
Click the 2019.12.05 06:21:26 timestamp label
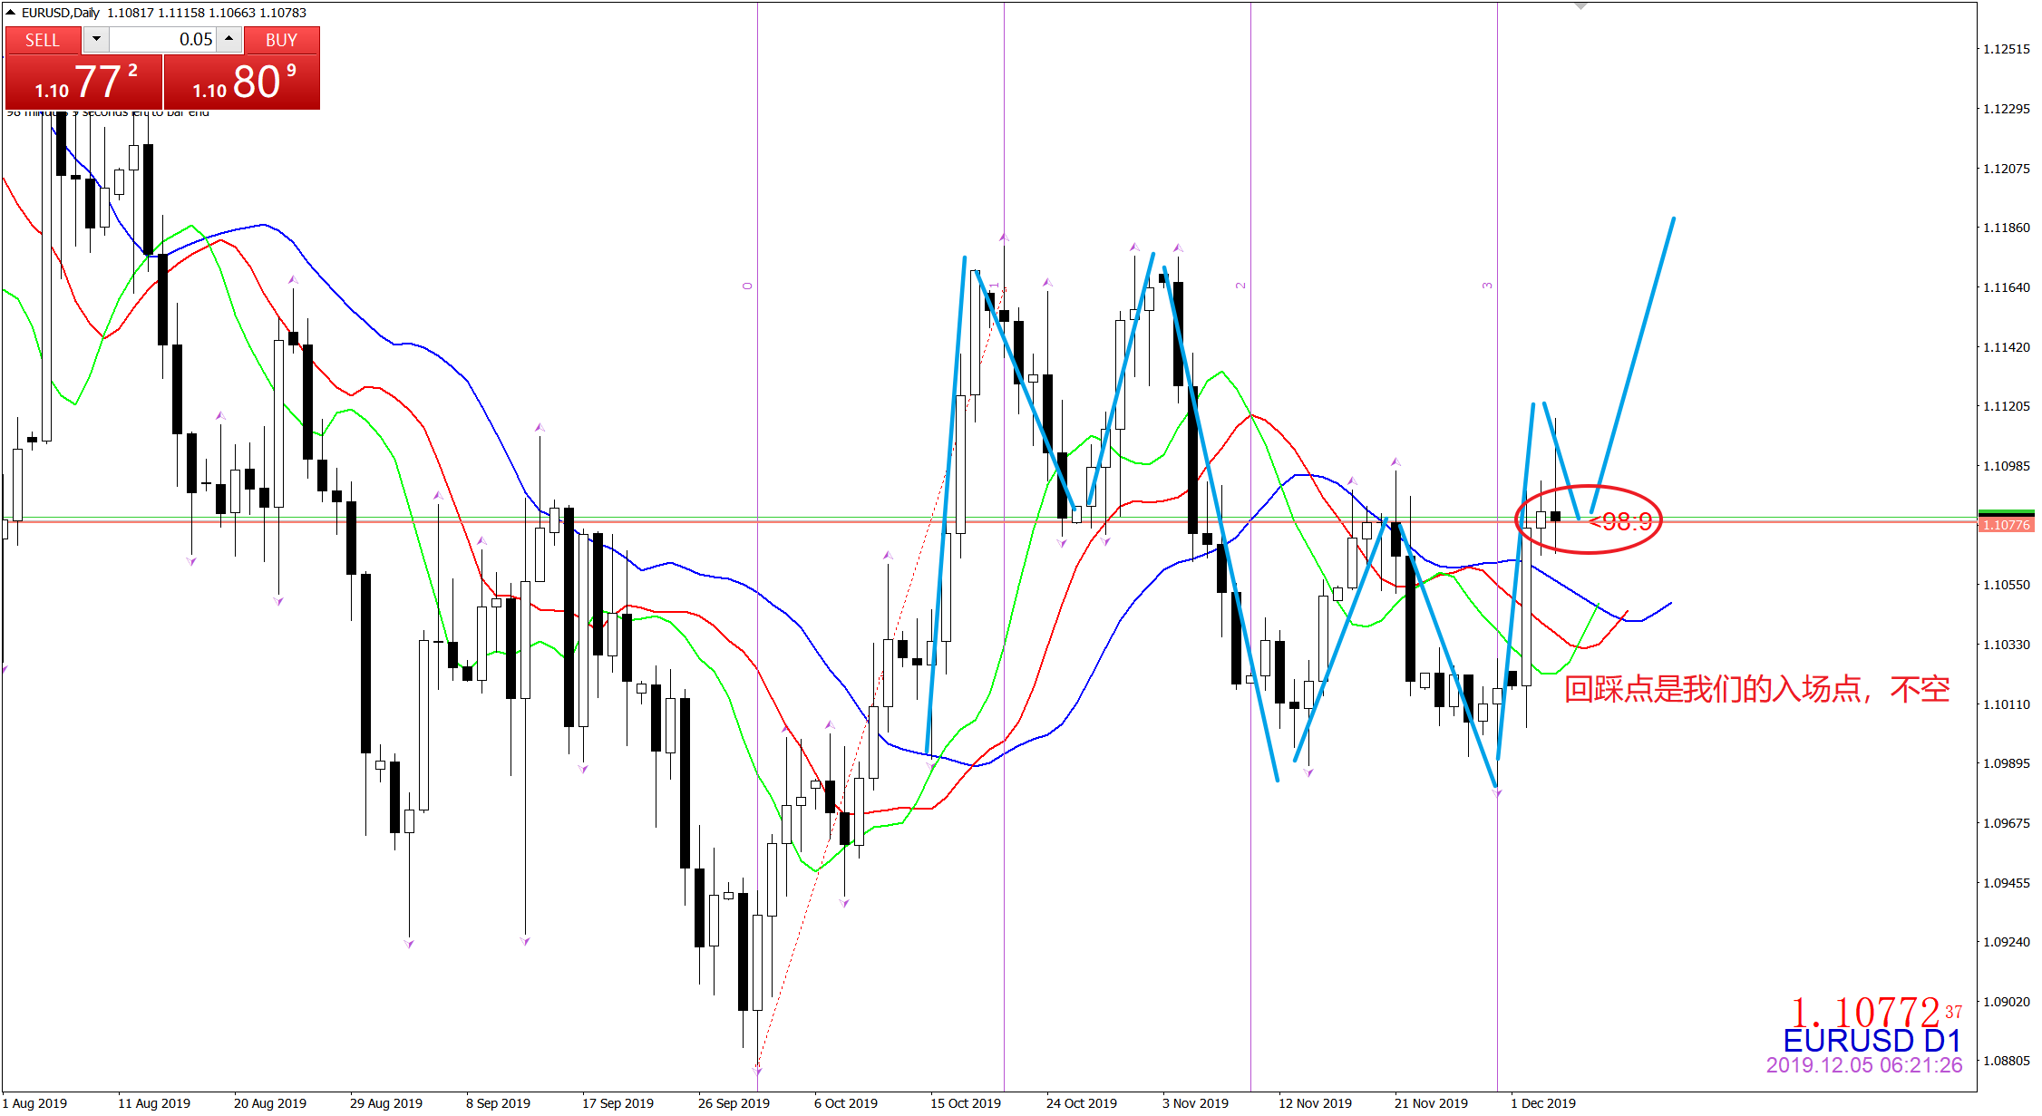pyautogui.click(x=1864, y=1065)
